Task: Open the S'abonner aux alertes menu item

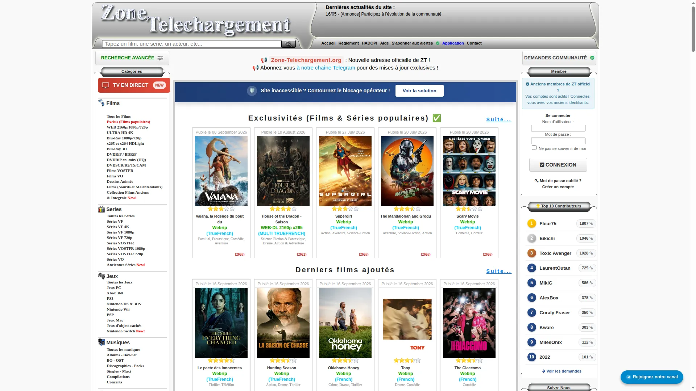Action: pos(412,43)
